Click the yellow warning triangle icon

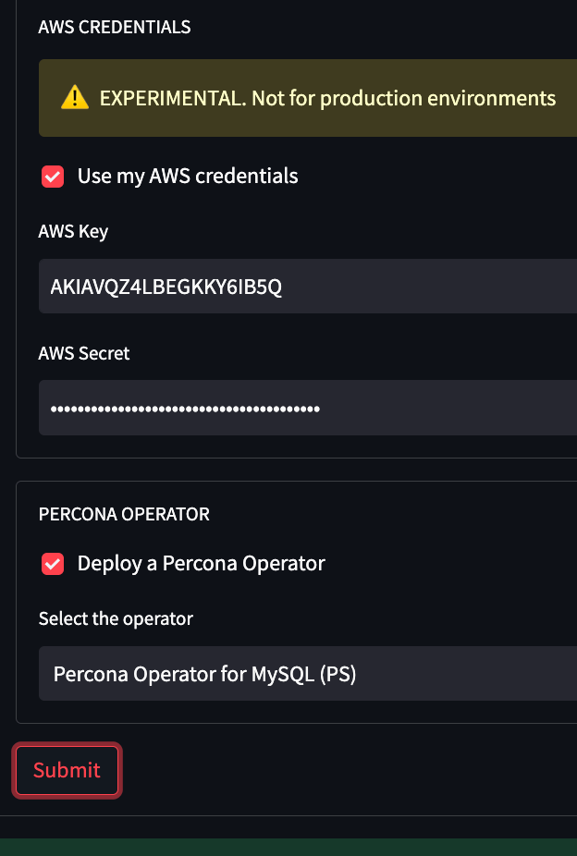(74, 97)
